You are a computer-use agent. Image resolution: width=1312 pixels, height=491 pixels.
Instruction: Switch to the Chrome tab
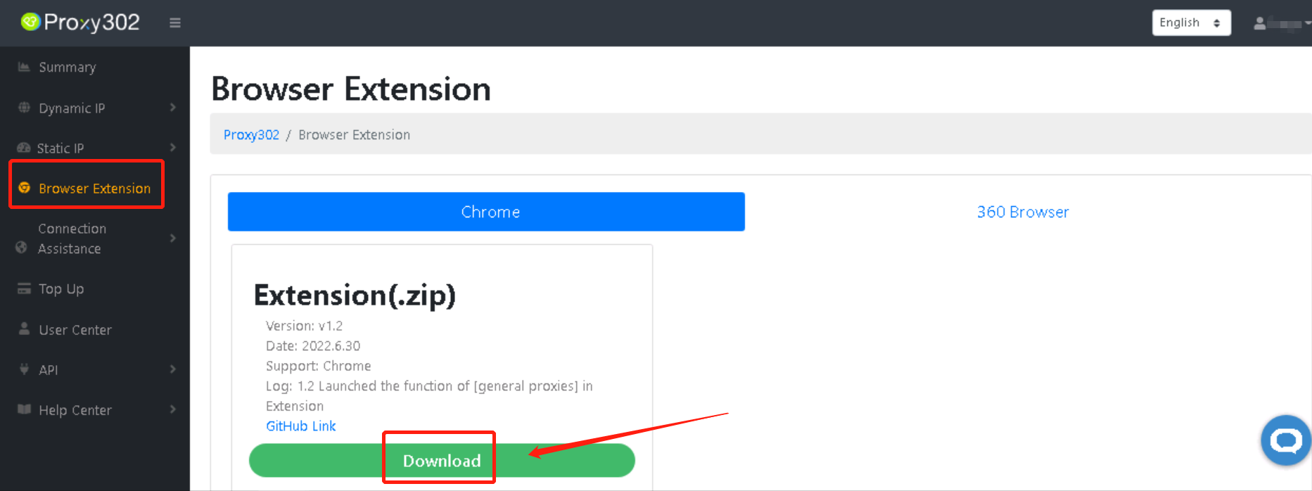[486, 212]
